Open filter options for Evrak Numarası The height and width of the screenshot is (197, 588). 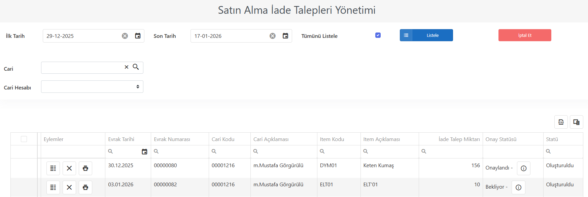[156, 151]
